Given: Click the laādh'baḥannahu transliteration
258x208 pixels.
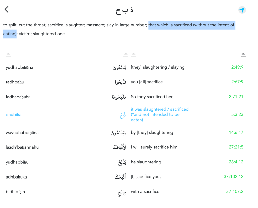Looking at the screenshot, I should click(x=22, y=147).
